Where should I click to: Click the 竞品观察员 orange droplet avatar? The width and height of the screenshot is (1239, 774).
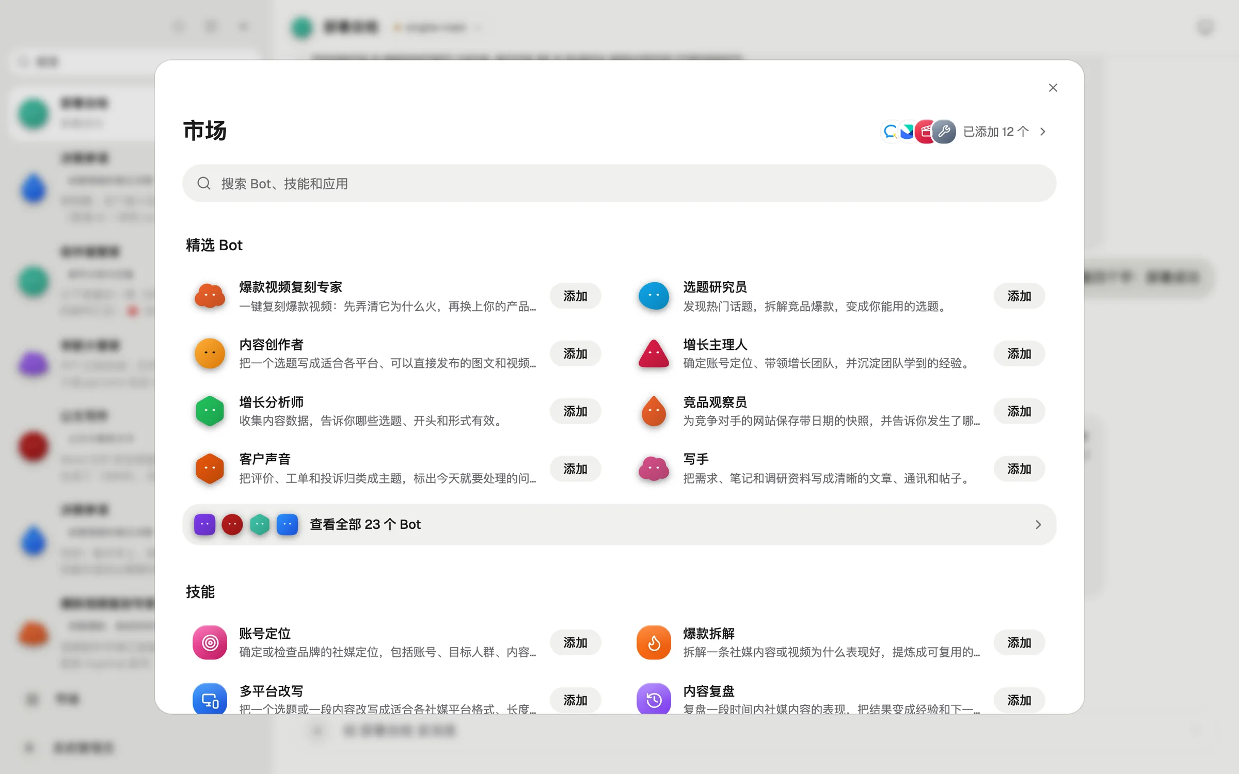coord(654,411)
